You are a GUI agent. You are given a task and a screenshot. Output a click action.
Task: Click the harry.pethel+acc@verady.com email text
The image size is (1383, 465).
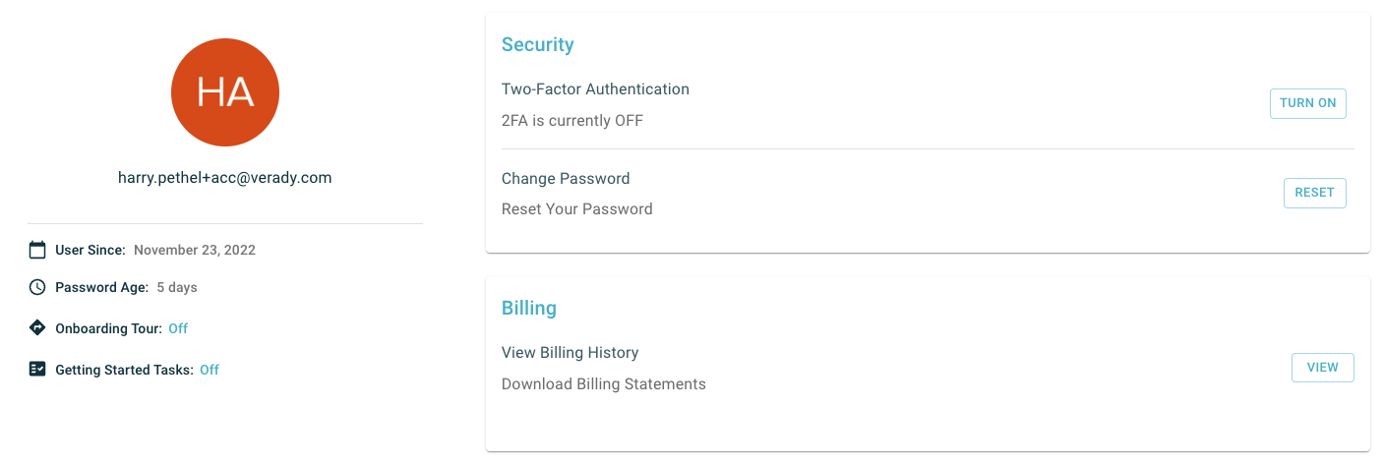(225, 178)
